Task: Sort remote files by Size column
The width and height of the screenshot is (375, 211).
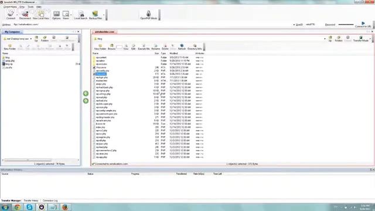Action: (x=156, y=53)
